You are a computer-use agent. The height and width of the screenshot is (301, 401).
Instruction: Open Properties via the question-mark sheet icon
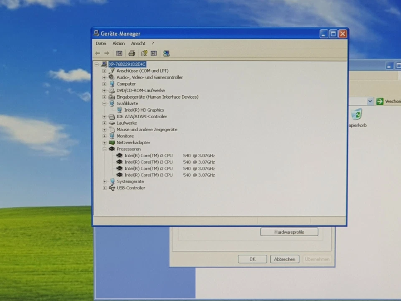pyautogui.click(x=144, y=53)
